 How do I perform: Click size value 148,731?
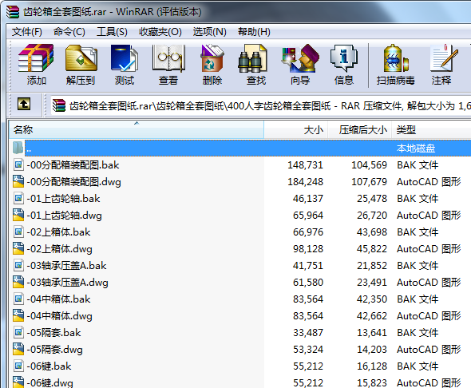point(305,165)
